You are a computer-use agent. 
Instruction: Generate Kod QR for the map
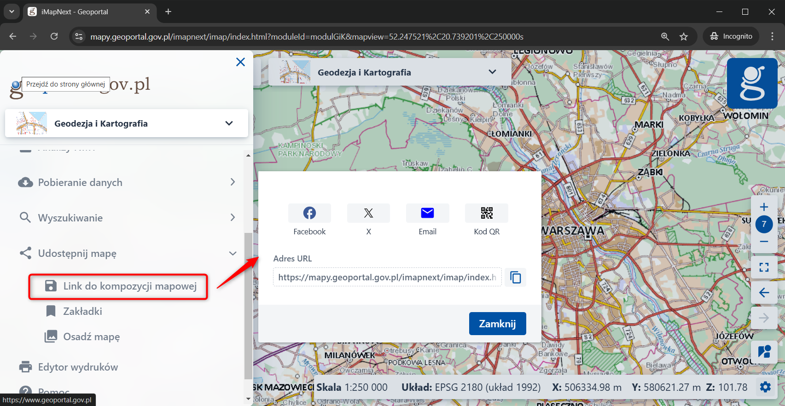pyautogui.click(x=487, y=213)
